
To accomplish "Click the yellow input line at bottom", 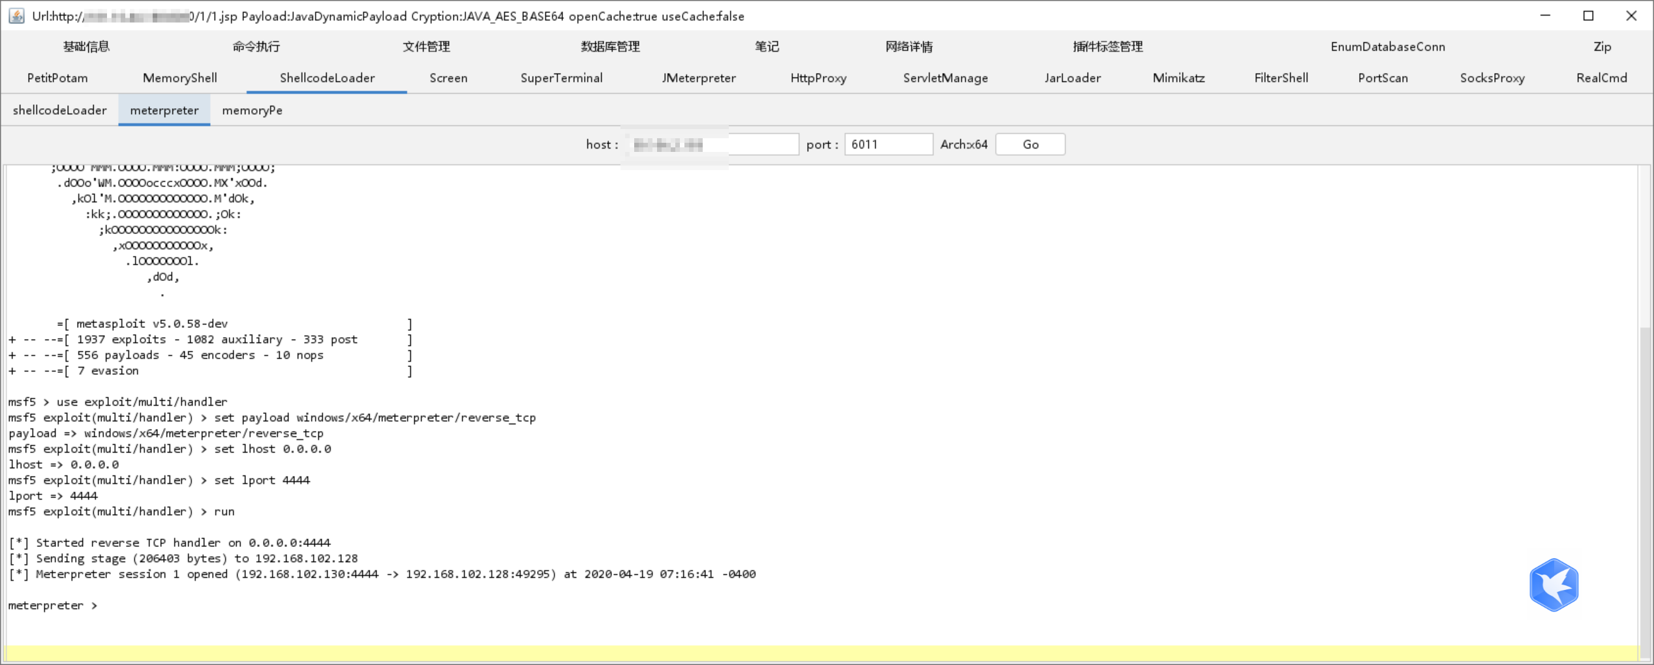I will 821,653.
